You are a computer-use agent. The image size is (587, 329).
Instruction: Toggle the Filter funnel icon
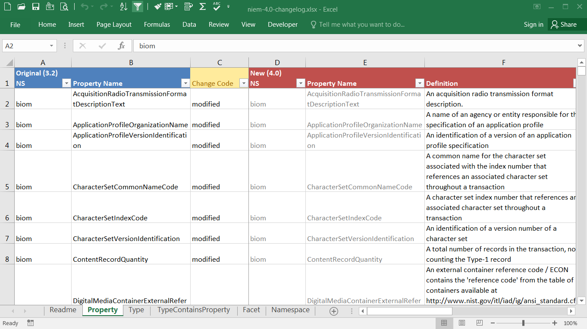pyautogui.click(x=137, y=6)
